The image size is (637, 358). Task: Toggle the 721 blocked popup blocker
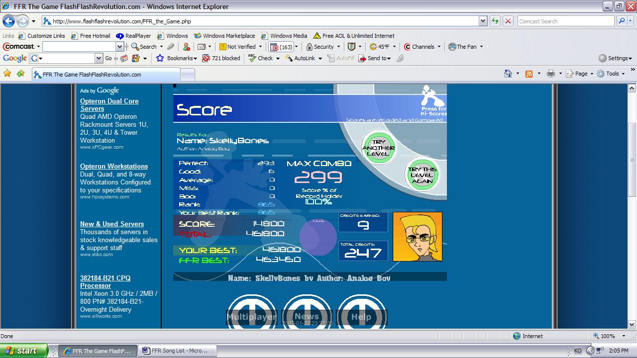(221, 58)
